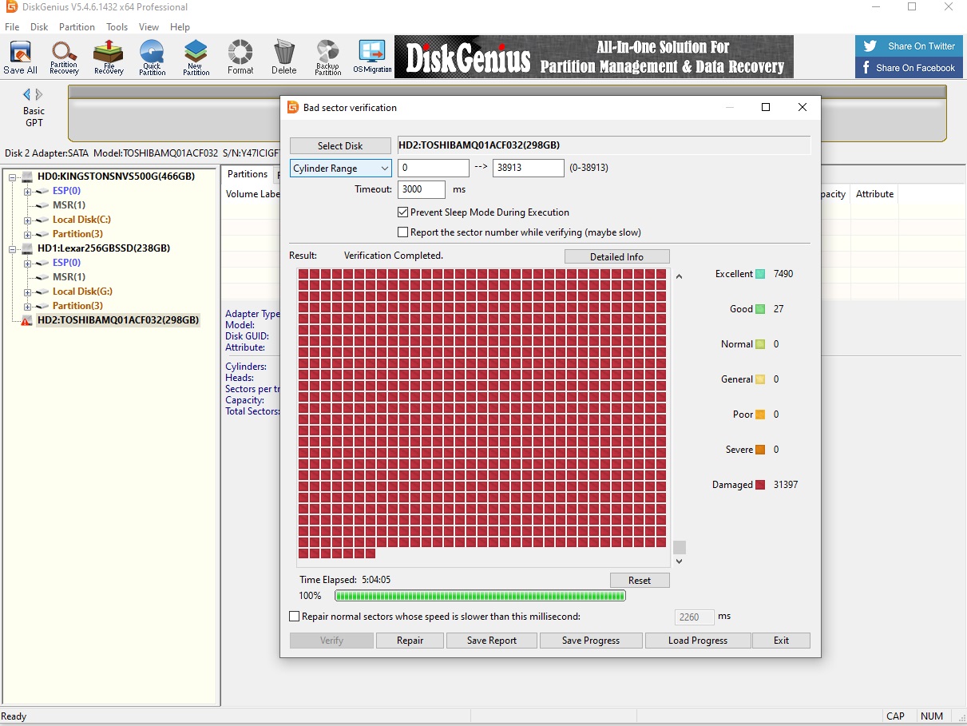
Task: Open the Backup Partition tool
Action: coord(327,58)
